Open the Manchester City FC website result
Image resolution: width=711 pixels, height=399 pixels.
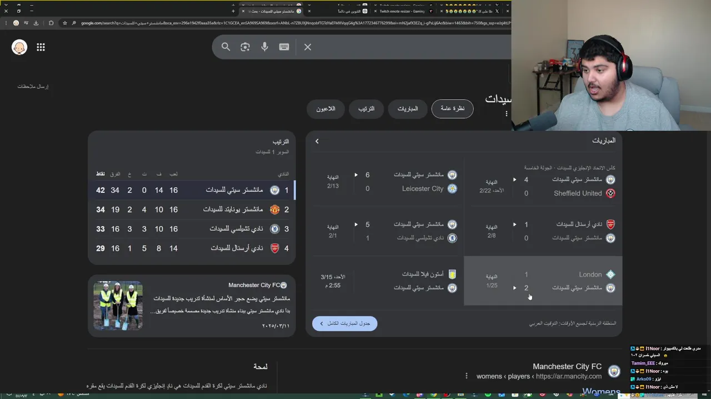(x=567, y=367)
